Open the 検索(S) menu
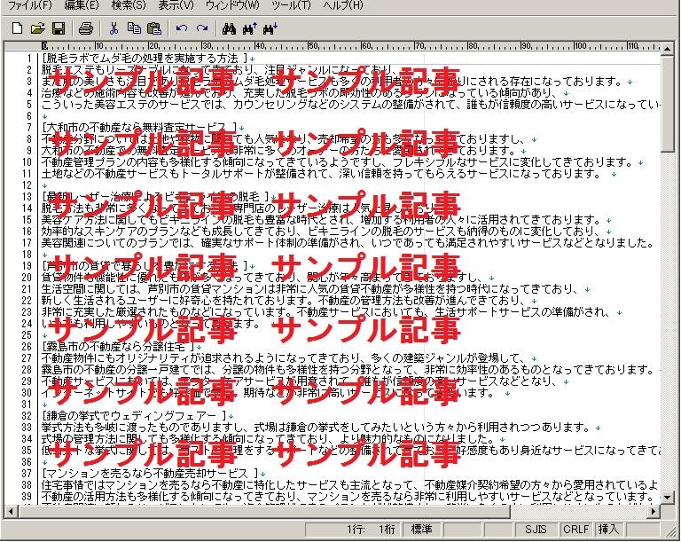Screen dimensions: 681x542 (129, 5)
